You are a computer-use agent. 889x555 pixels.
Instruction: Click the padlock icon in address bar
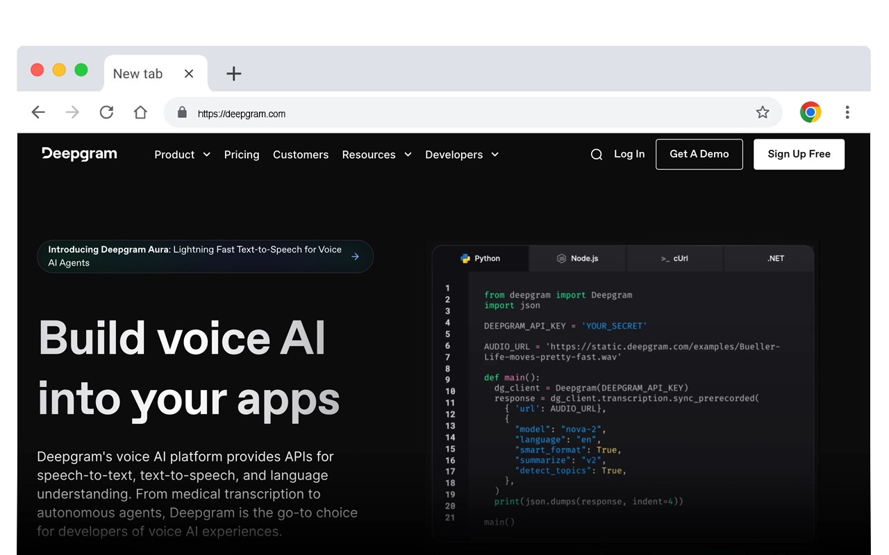click(x=182, y=112)
